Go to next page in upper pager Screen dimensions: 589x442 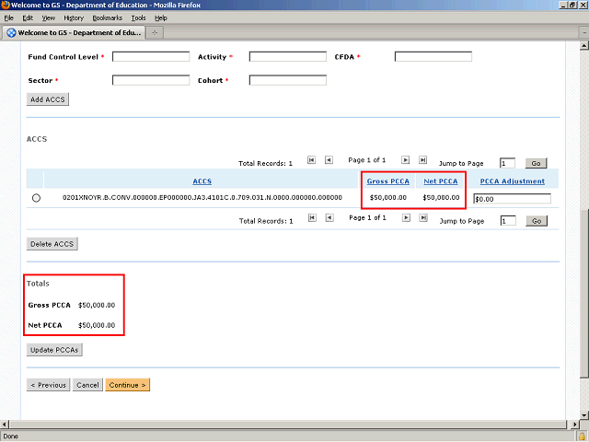[405, 160]
